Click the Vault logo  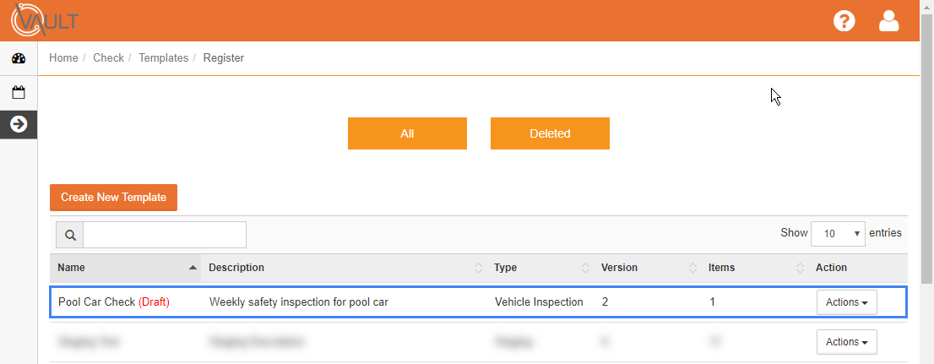[45, 21]
